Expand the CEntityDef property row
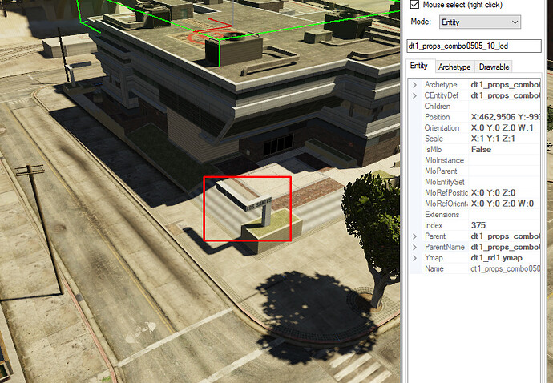Image resolution: width=553 pixels, height=383 pixels. 415,95
